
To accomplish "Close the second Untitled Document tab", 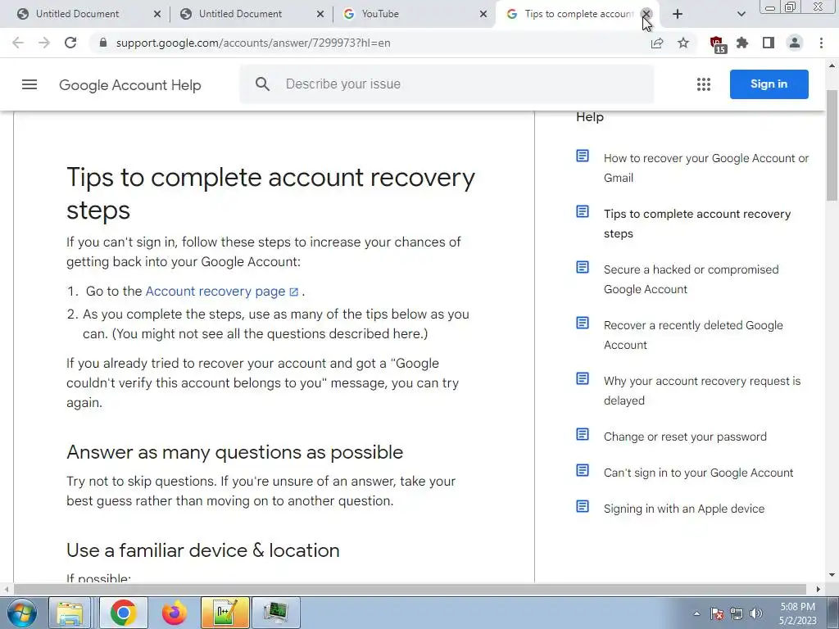I will [320, 14].
